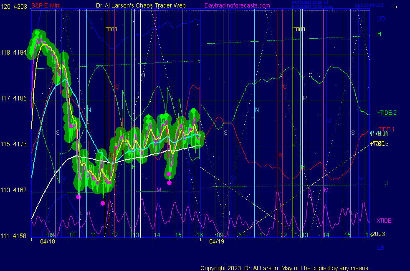Viewport: 410px width, 271px height.
Task: Click the 120 4203 price axis label
Action: point(14,7)
